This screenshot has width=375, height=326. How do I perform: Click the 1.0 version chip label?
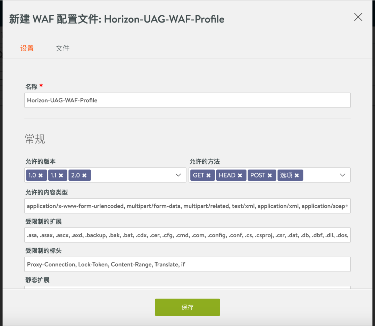(x=32, y=175)
